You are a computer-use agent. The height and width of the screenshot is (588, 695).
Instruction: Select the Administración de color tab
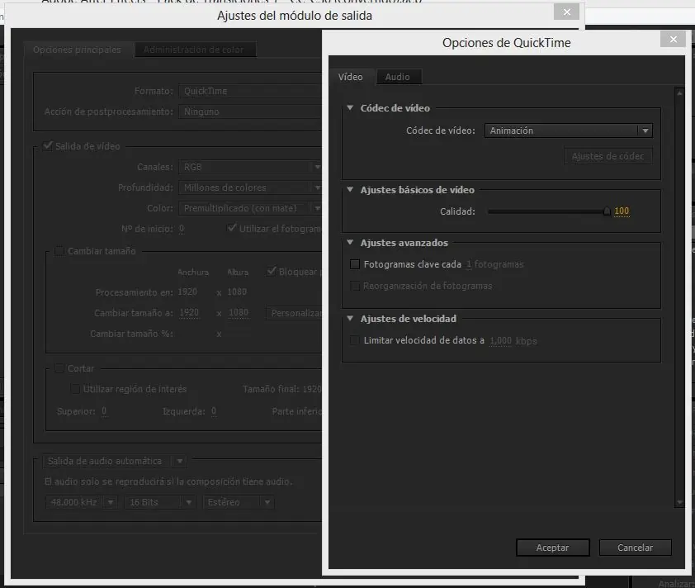point(194,50)
